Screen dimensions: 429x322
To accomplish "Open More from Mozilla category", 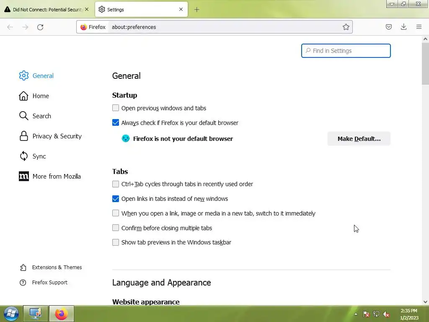I will tap(57, 177).
